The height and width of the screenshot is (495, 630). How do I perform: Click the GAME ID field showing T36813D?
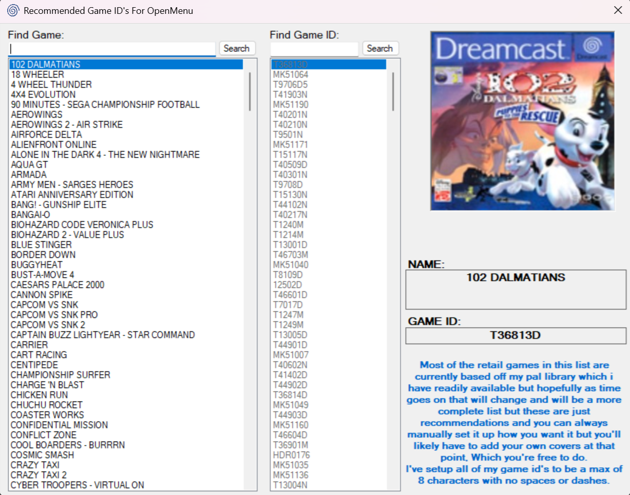coord(516,336)
